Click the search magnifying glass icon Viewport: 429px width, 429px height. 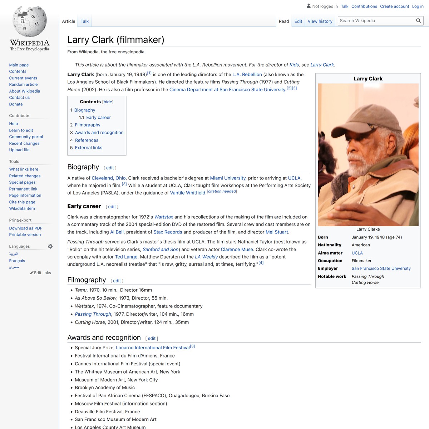[x=418, y=21]
